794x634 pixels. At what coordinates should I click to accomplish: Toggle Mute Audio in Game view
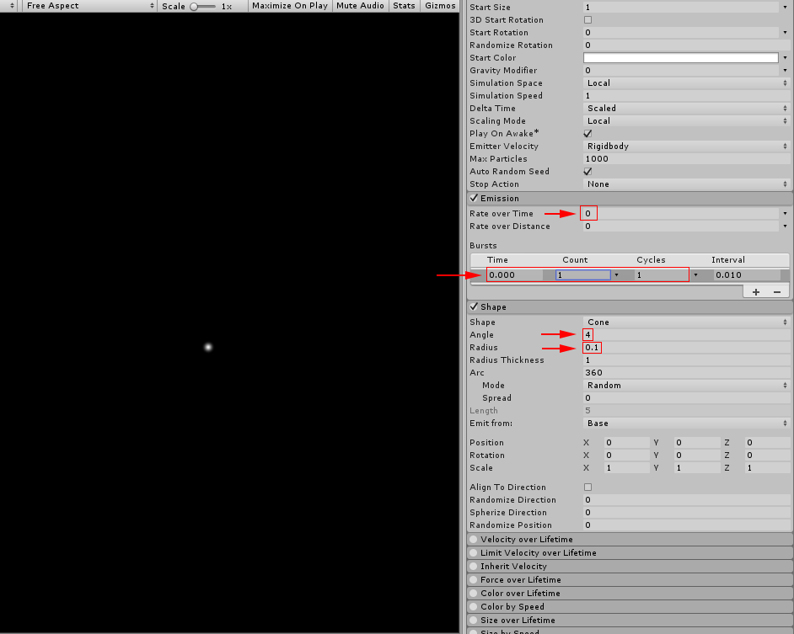coord(360,6)
